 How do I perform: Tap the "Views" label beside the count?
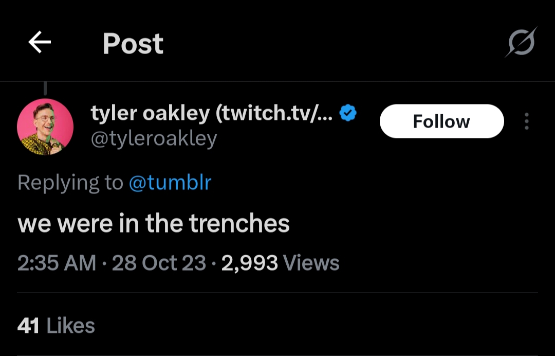point(311,263)
